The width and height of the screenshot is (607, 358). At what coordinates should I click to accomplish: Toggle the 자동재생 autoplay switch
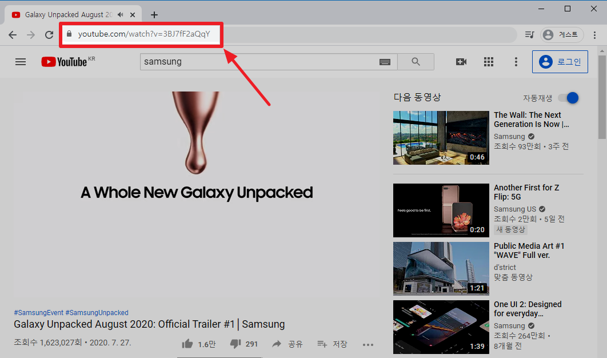click(568, 98)
